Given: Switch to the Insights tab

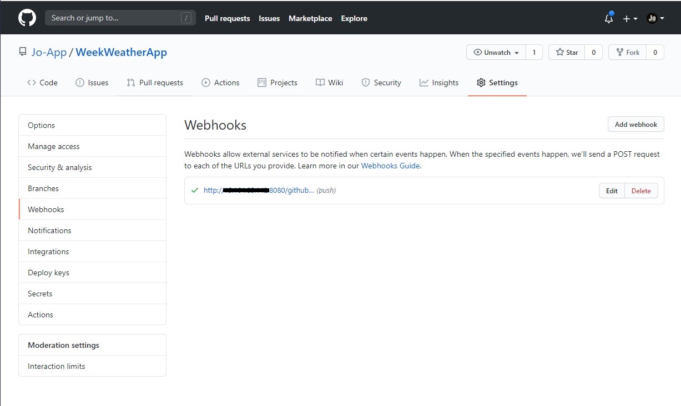Looking at the screenshot, I should coord(439,83).
